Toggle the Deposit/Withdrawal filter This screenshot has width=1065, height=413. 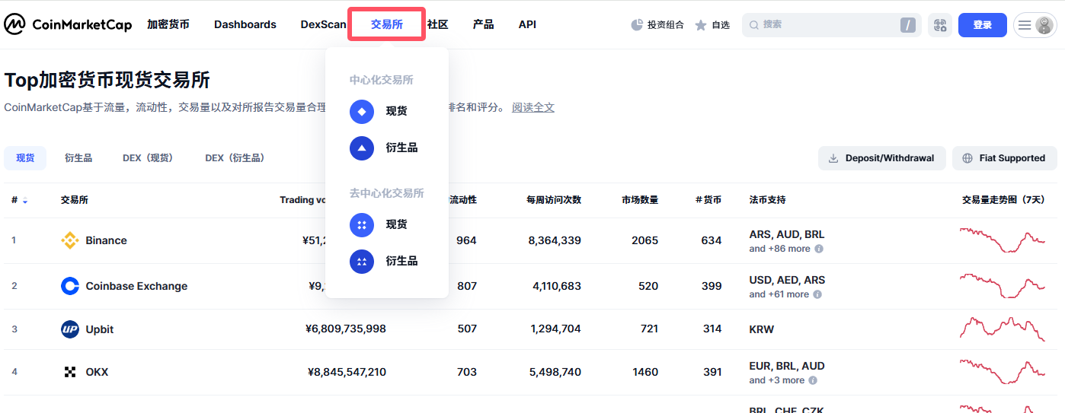(881, 158)
